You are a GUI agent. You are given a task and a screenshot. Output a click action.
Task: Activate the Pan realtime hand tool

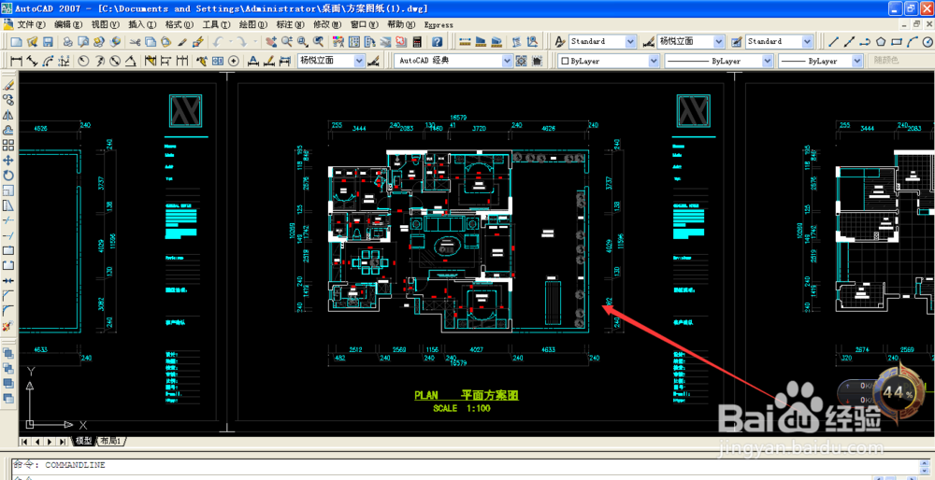(271, 42)
